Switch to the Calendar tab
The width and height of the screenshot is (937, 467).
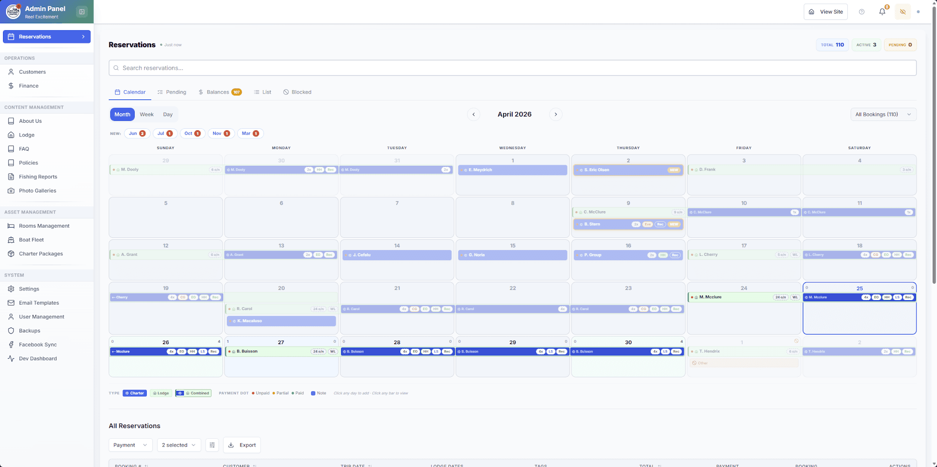130,92
